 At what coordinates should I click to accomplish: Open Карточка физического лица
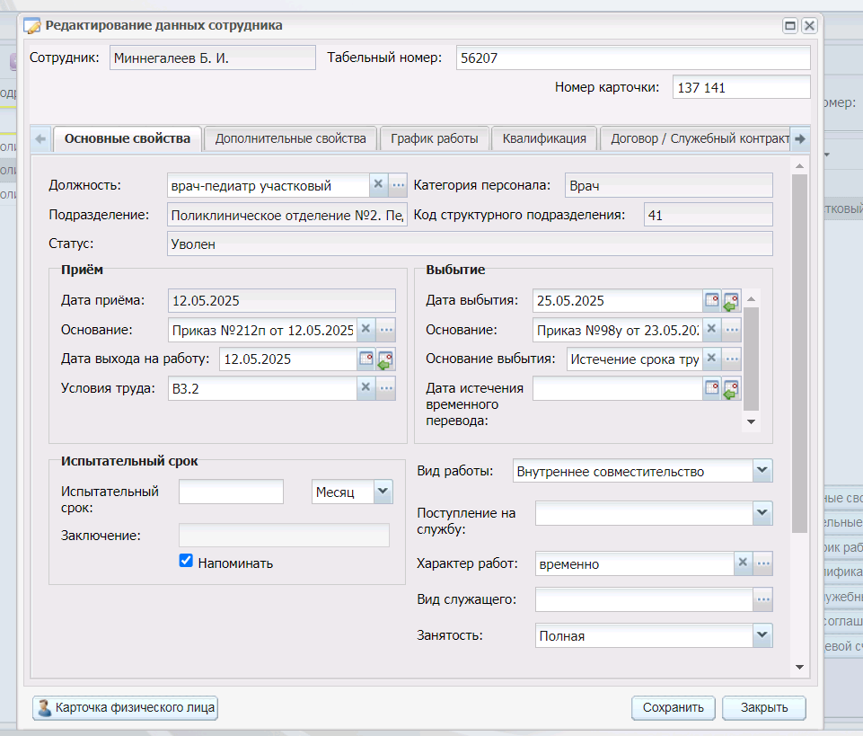(126, 708)
